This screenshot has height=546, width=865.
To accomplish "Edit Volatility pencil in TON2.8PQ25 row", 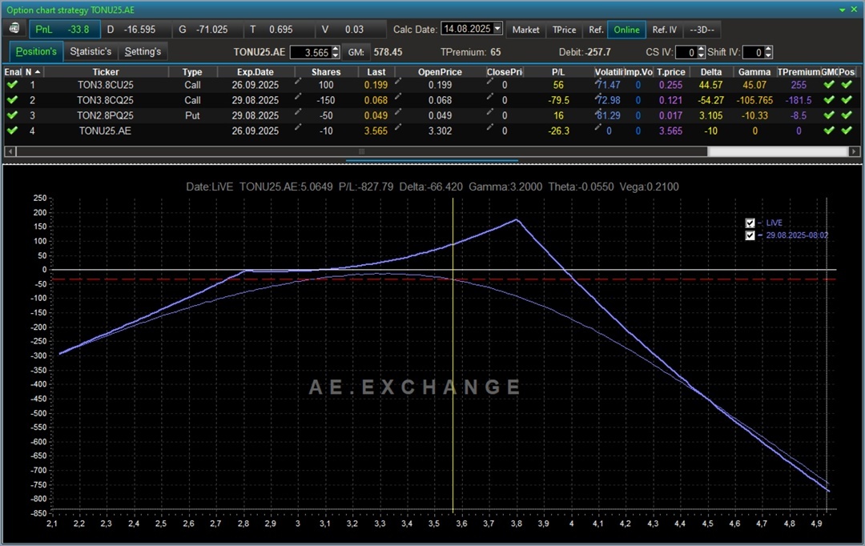I will 597,112.
